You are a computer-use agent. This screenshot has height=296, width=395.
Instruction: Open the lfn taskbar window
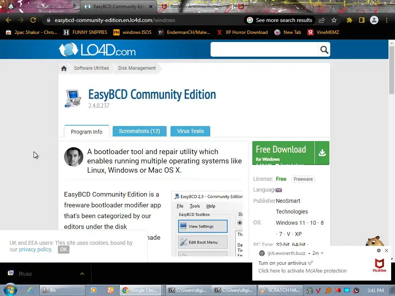62,290
